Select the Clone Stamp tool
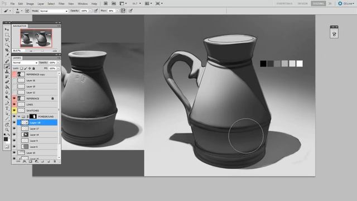This screenshot has width=357, height=201. pos(7,71)
